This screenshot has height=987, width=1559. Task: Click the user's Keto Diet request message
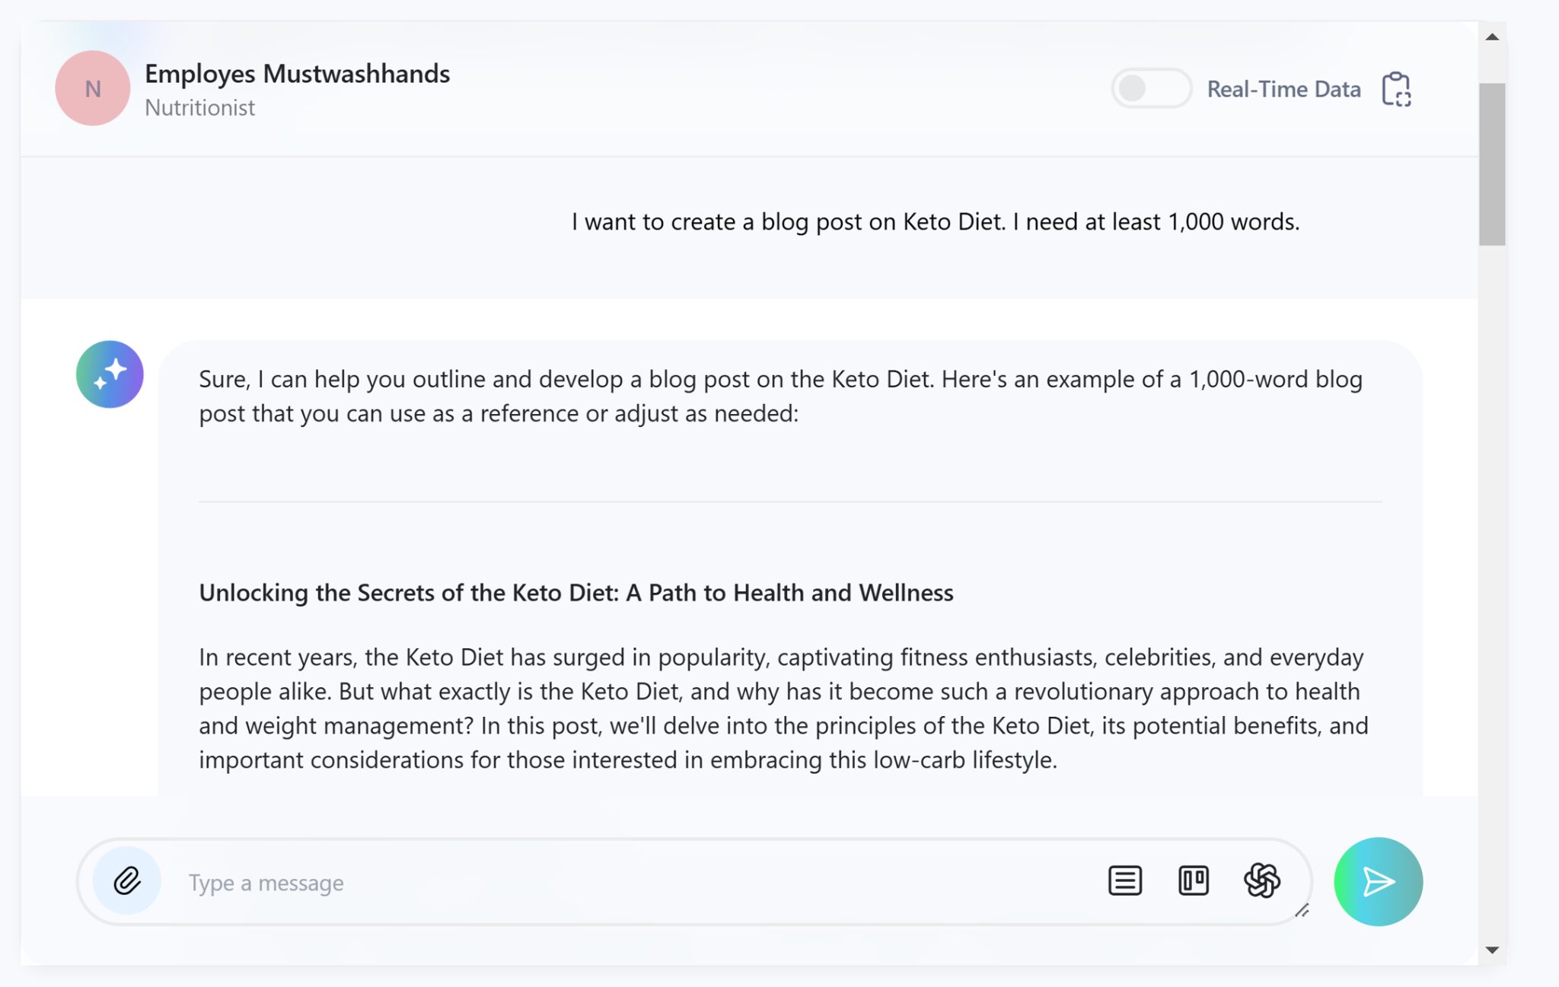935,221
